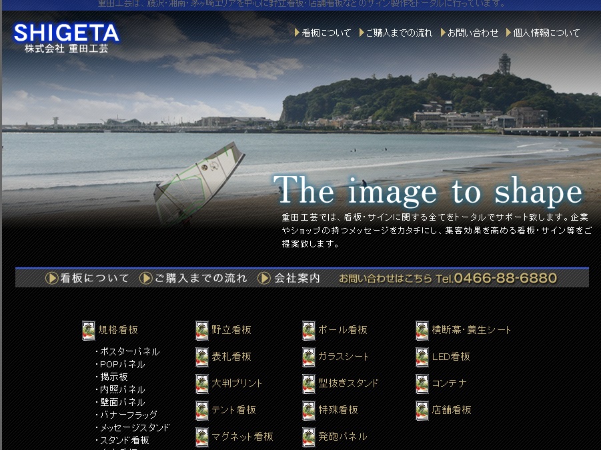Open 個人情報について in the top navigation

coord(546,33)
